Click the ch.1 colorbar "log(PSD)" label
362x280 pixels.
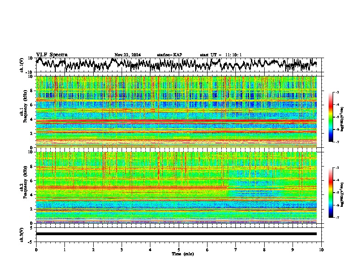(x=342, y=119)
